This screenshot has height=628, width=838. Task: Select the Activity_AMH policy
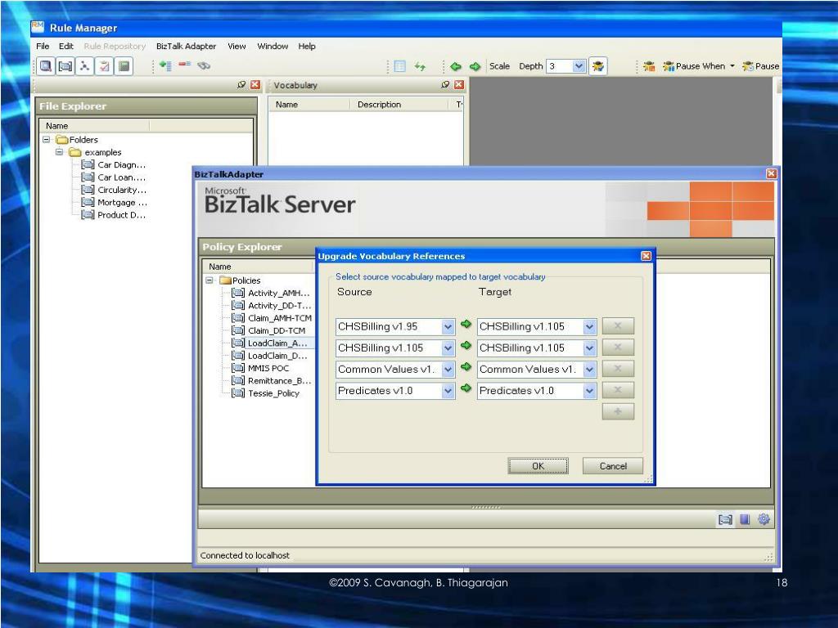pyautogui.click(x=270, y=293)
